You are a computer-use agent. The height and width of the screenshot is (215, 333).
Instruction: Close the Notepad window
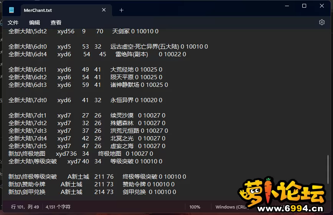(322, 6)
